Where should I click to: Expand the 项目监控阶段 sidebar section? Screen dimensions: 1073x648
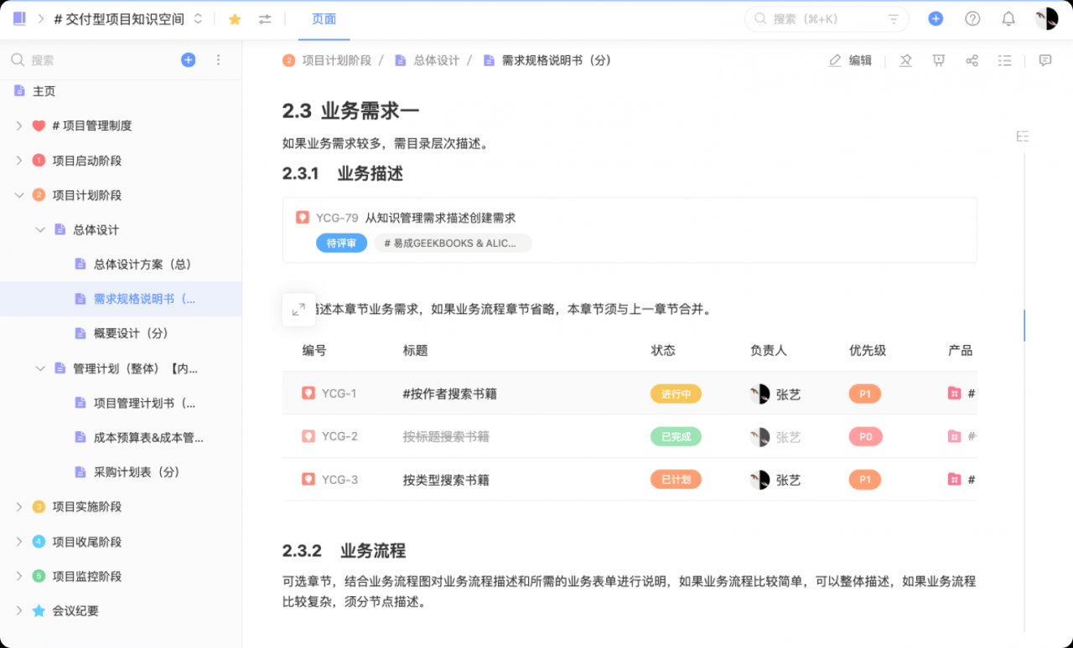point(18,576)
